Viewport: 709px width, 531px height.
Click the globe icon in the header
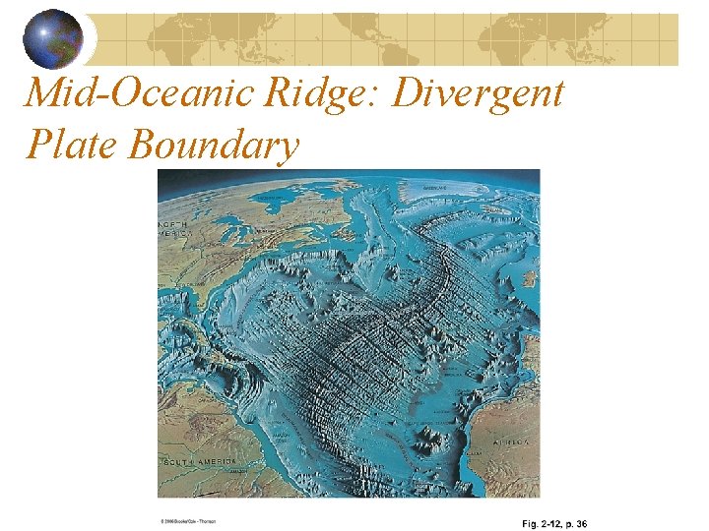click(53, 39)
